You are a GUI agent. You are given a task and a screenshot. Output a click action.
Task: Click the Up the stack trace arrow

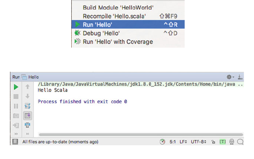[x=28, y=87]
